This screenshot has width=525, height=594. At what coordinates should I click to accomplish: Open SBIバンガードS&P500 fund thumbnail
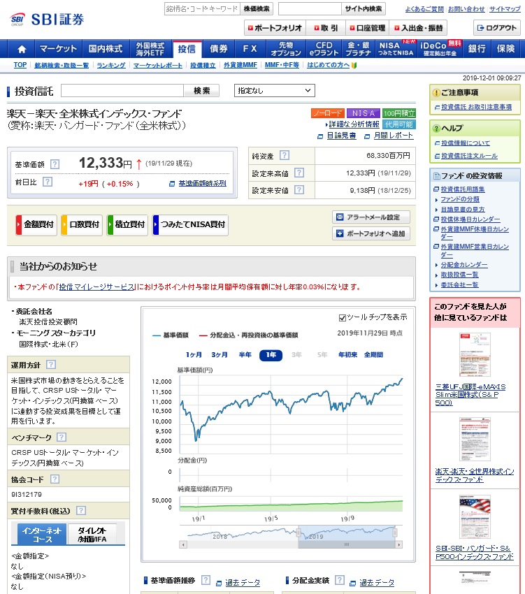(475, 516)
